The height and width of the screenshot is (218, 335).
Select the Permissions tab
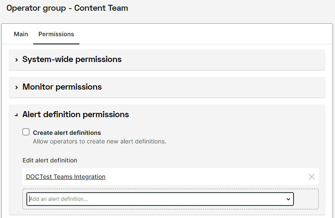point(56,34)
